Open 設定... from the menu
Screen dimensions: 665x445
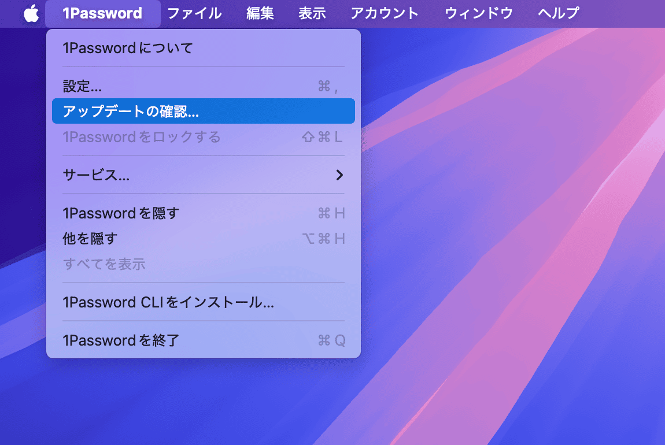[x=204, y=86]
